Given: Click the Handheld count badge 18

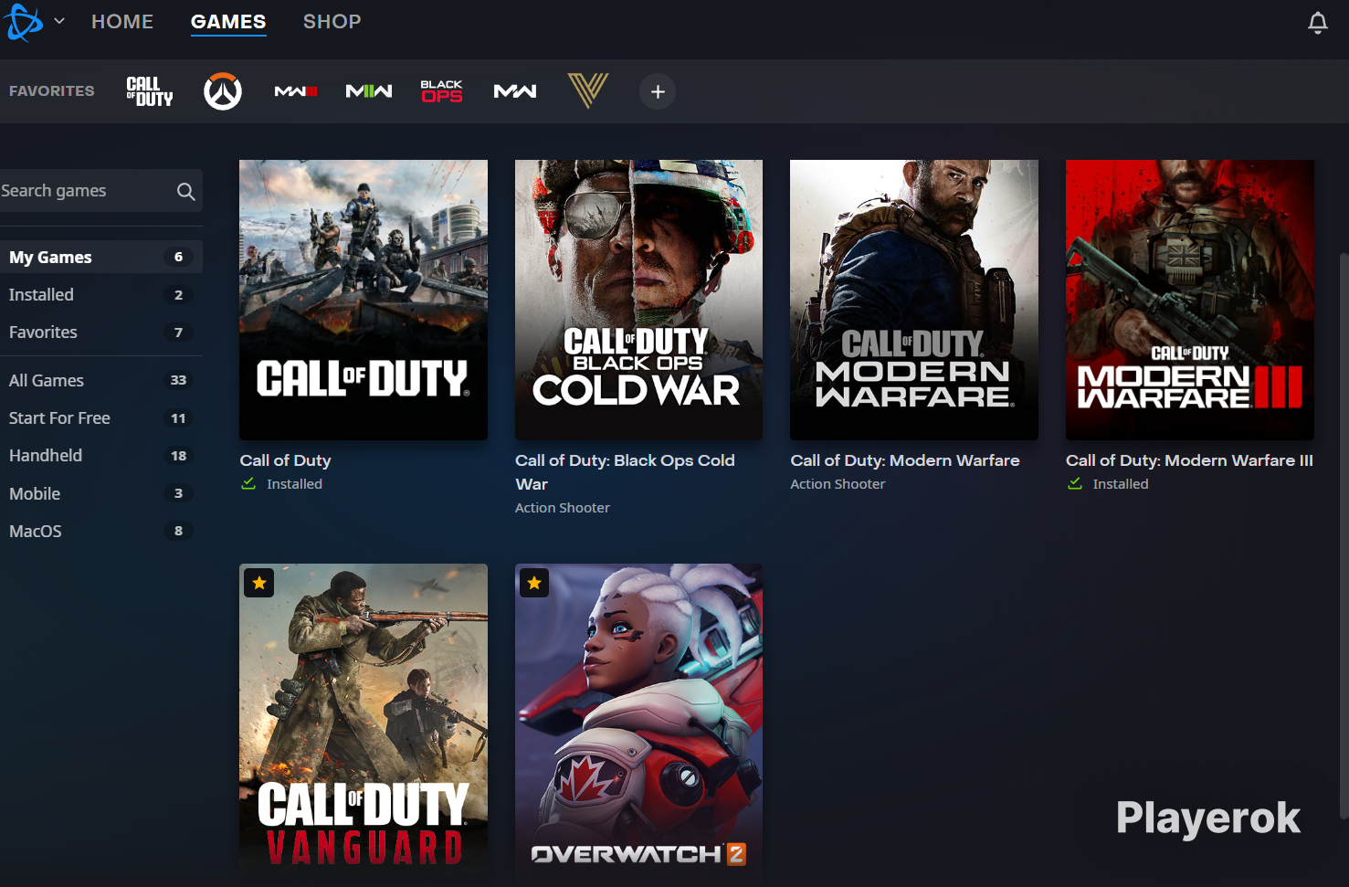Looking at the screenshot, I should click(x=178, y=456).
